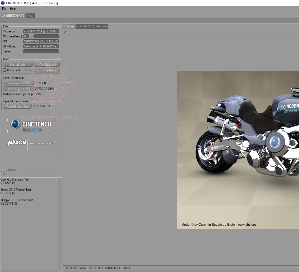The width and height of the screenshot is (299, 272).
Task: Run the Rendering (1 CPU) benchmark
Action: click(x=18, y=83)
